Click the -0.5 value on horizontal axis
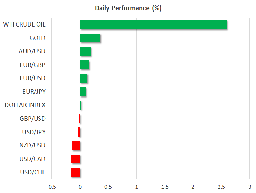This screenshot has height=193, width=256. [52, 187]
